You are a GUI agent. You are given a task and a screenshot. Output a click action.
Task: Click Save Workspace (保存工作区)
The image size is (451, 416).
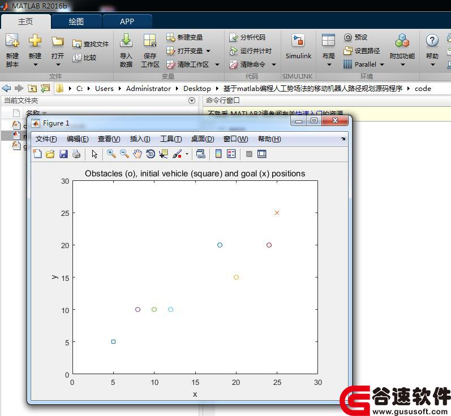click(150, 50)
